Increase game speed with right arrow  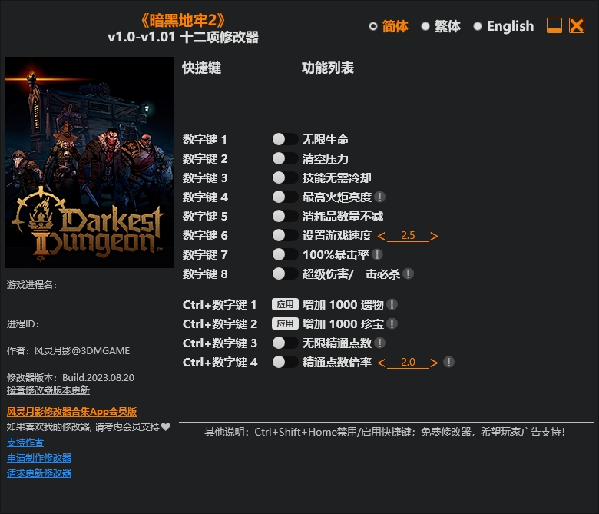(x=434, y=236)
